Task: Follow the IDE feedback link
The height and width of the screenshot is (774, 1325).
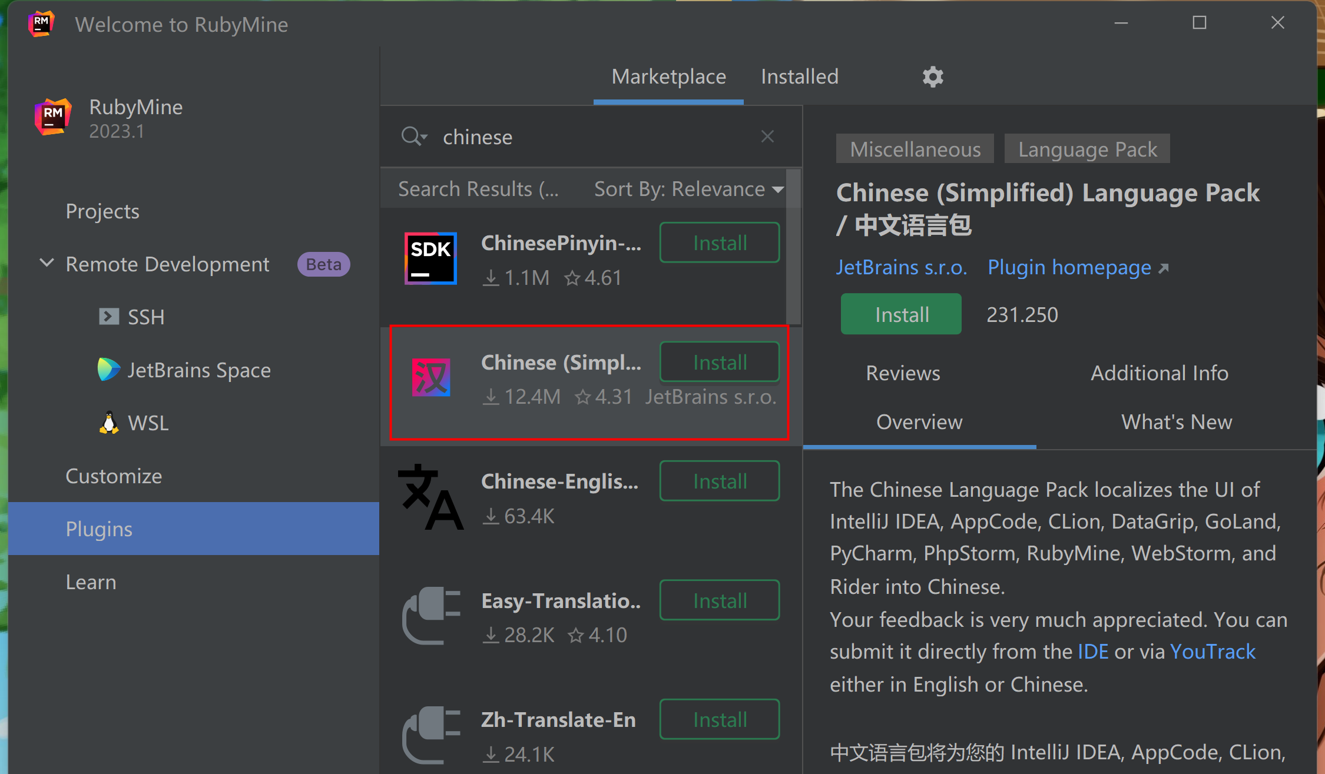Action: click(1093, 652)
